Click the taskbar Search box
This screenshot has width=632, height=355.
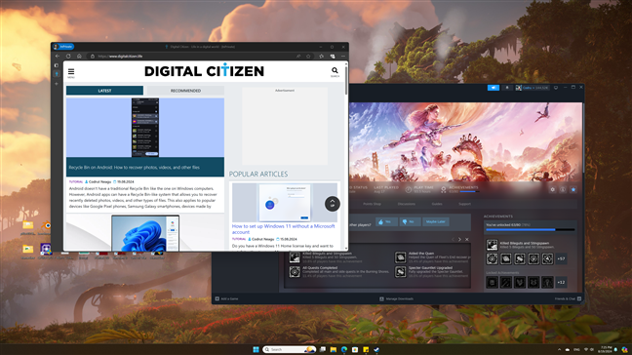coord(289,349)
